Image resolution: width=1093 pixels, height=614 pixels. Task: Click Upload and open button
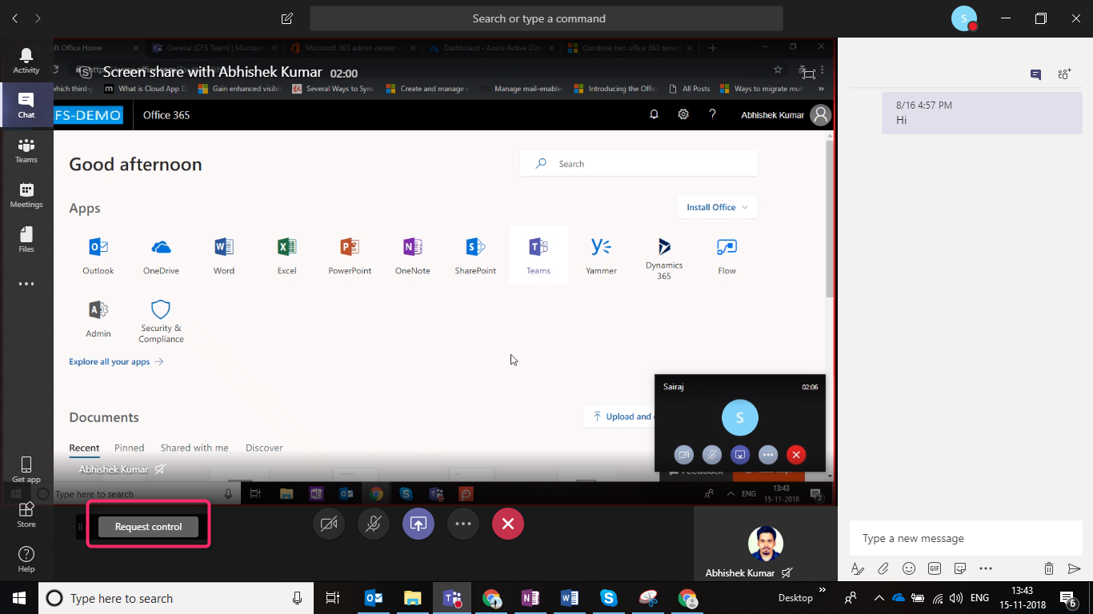(x=619, y=416)
